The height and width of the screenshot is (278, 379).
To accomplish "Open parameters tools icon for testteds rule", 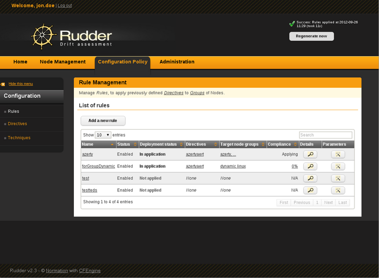I will 338,191.
